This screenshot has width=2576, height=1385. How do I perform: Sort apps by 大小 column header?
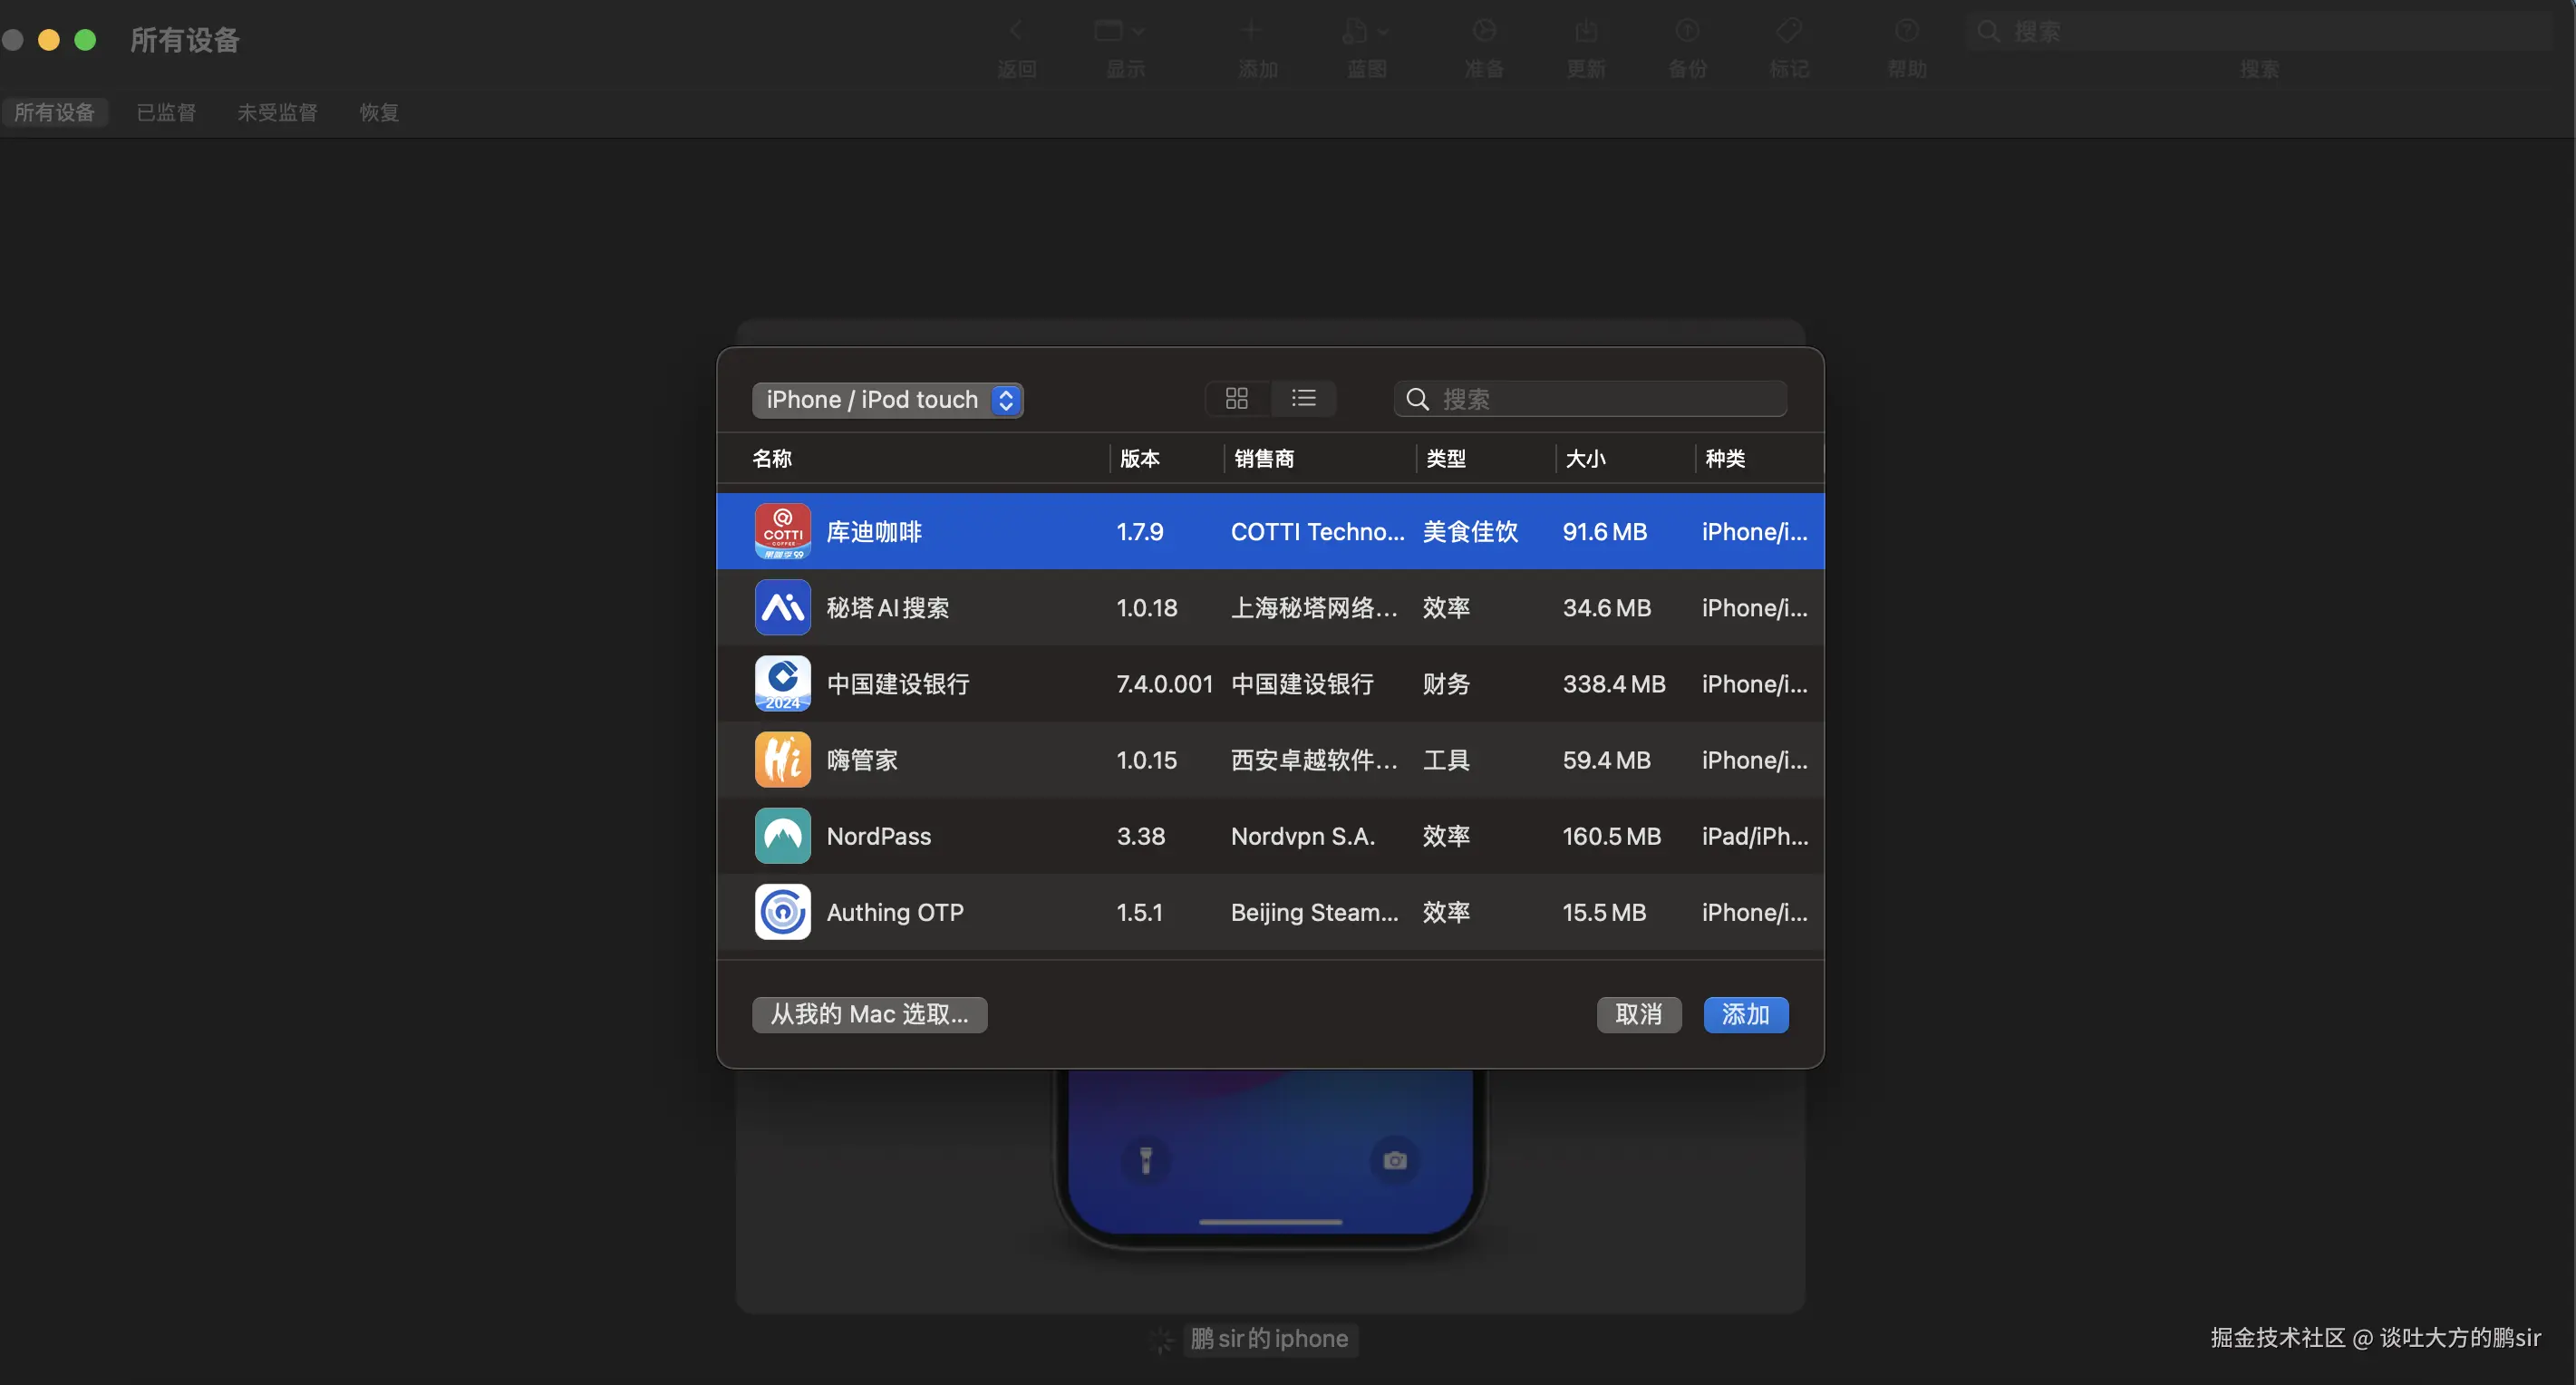coord(1585,458)
